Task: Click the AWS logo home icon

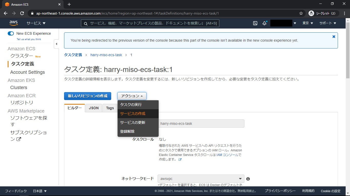Action: click(14, 23)
